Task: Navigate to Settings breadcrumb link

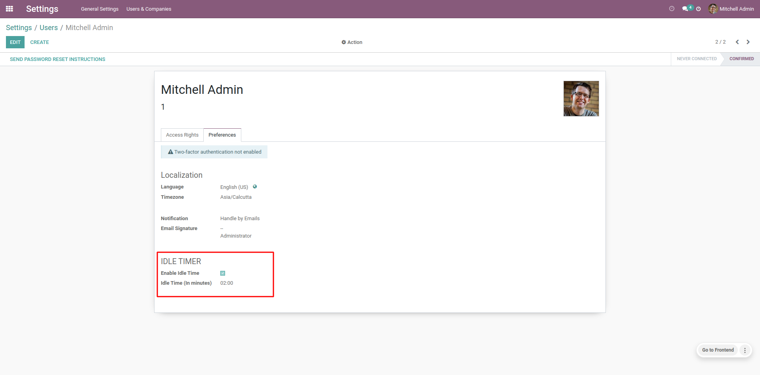Action: 19,28
